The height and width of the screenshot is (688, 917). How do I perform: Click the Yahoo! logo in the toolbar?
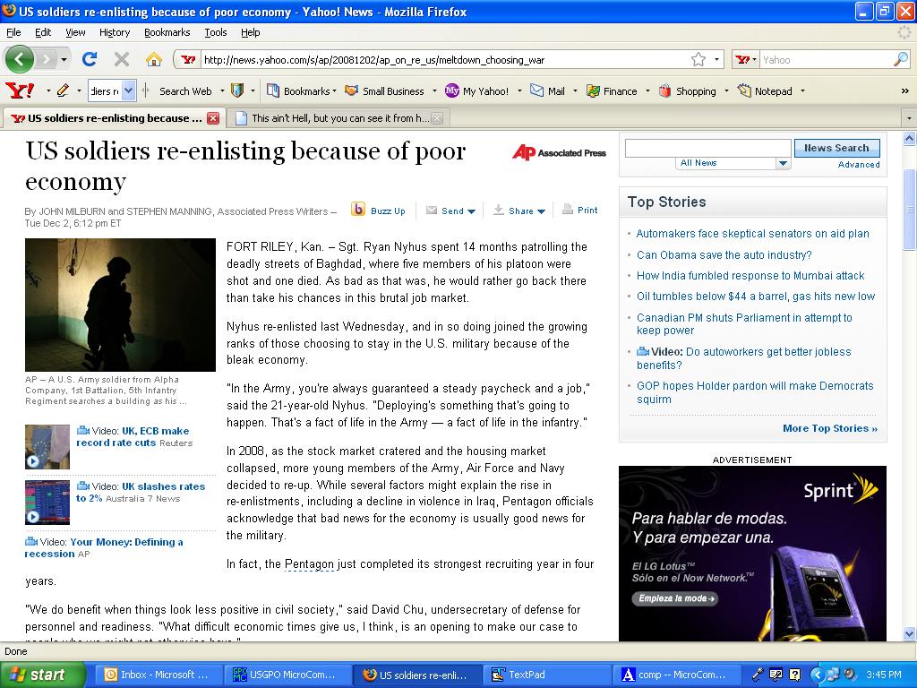tap(20, 90)
